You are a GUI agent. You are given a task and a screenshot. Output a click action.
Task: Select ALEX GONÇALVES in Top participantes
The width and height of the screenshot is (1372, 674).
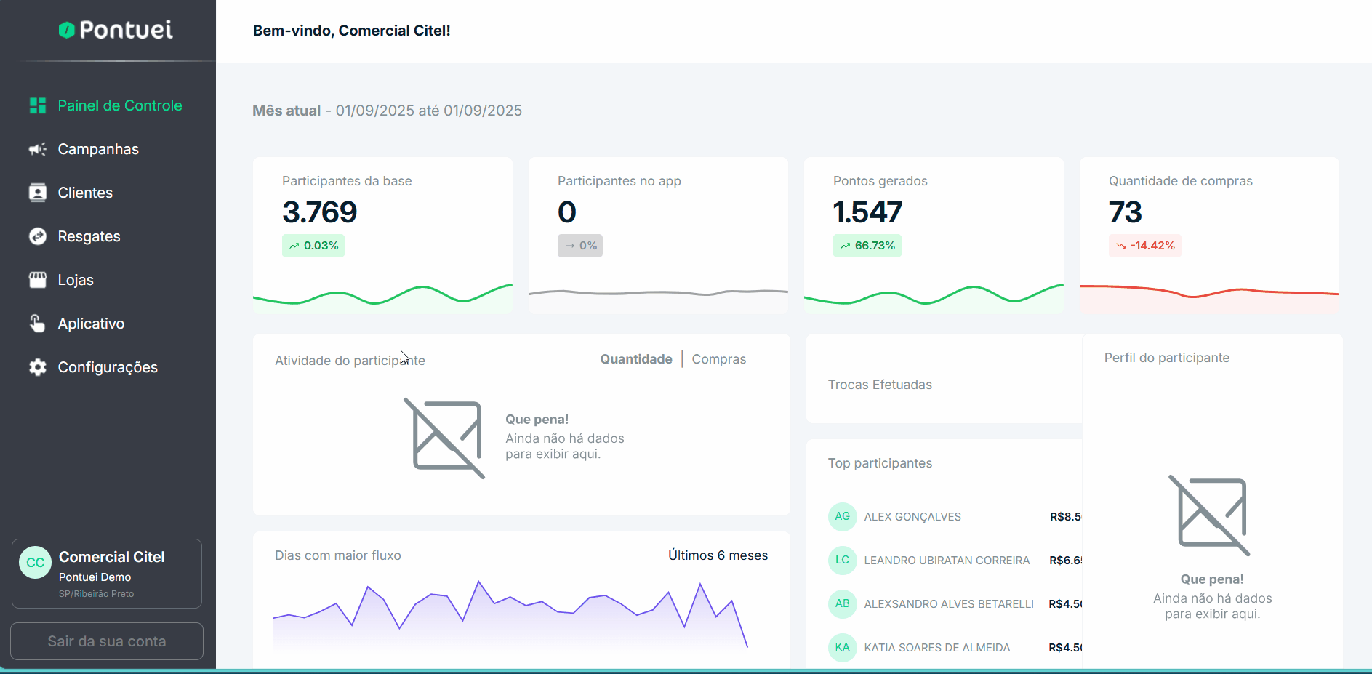pos(912,517)
